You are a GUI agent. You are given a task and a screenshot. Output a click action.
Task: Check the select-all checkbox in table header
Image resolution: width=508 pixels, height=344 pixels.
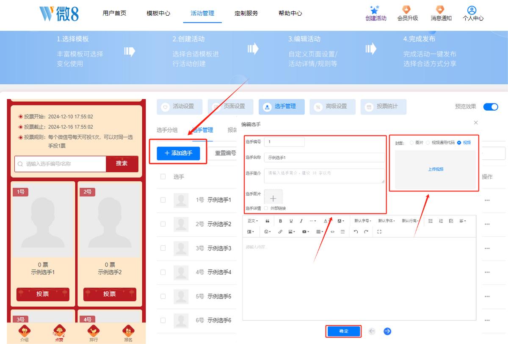(163, 177)
